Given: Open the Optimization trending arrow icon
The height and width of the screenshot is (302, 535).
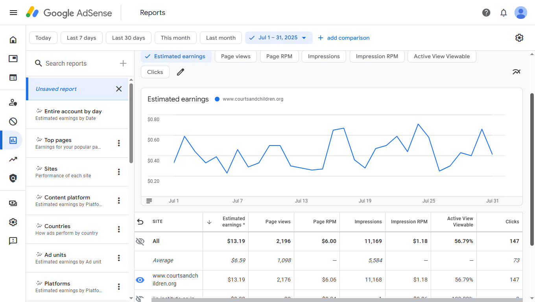Looking at the screenshot, I should tap(13, 159).
